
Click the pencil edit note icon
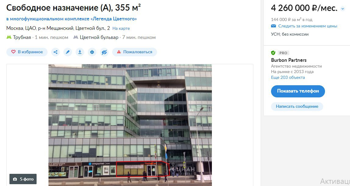click(68, 52)
